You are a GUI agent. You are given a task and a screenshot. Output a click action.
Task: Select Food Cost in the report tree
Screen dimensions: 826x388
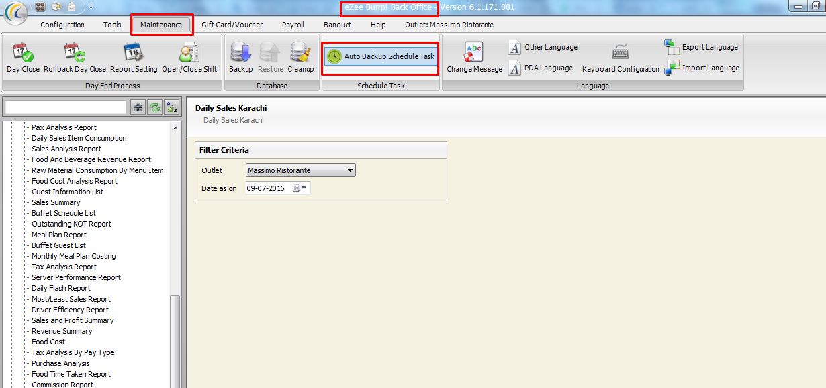tap(48, 342)
